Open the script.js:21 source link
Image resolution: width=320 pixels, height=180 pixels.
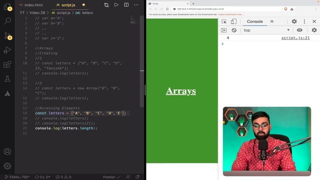click(x=295, y=38)
